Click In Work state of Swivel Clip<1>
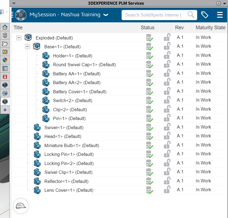This screenshot has width=228, height=218. coord(203,172)
